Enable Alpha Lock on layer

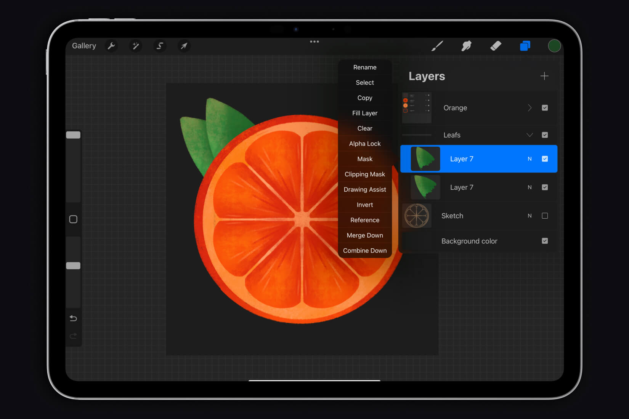click(365, 144)
